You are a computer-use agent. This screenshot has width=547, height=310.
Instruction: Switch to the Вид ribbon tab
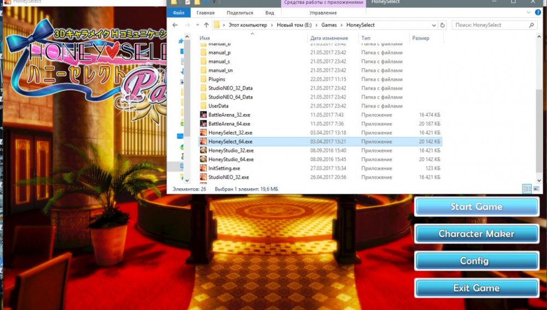269,13
